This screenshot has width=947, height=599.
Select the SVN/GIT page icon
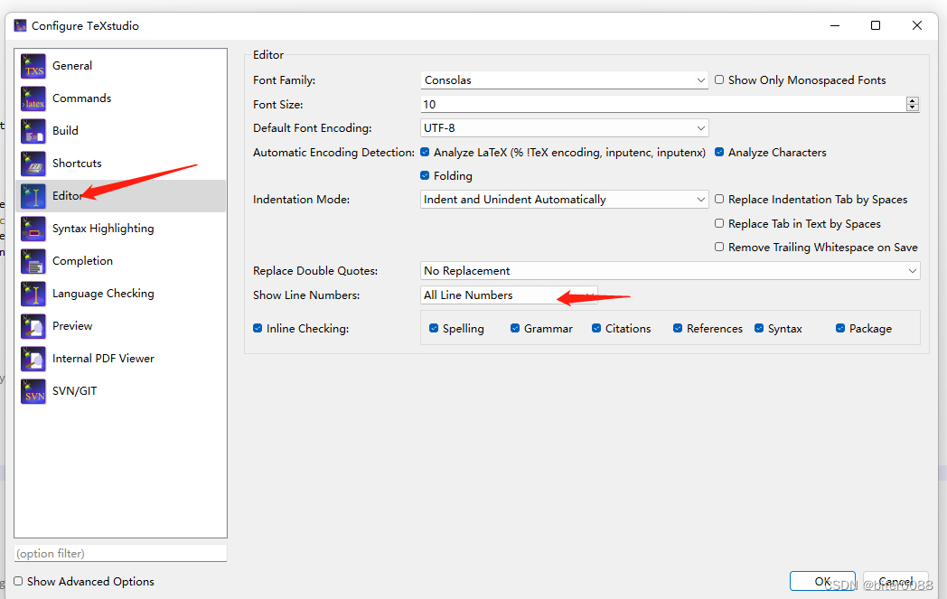point(33,392)
